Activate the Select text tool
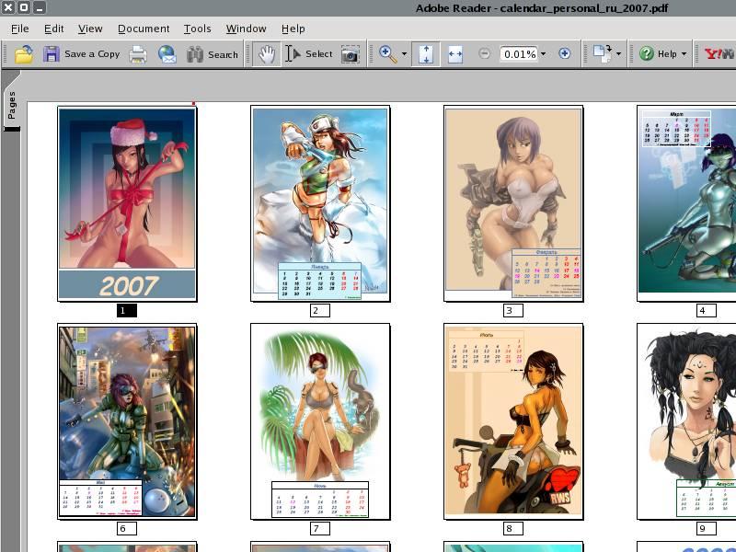 (309, 54)
